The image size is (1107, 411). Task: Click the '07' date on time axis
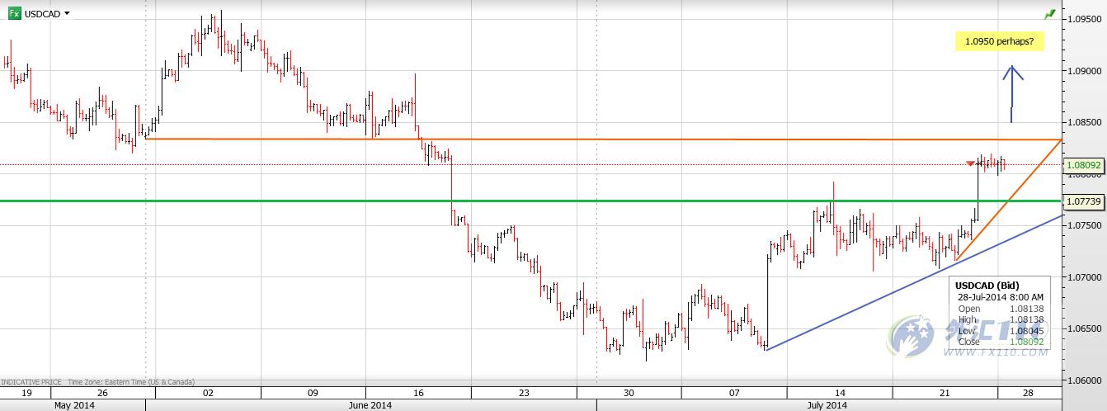tap(733, 393)
